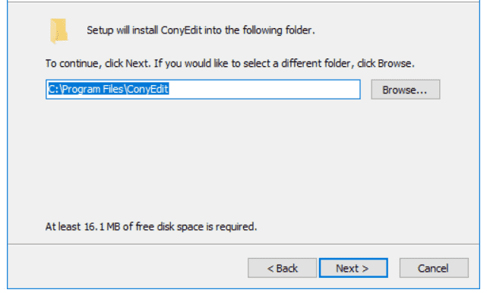
Task: Open the Browse... folder picker
Action: coord(405,90)
